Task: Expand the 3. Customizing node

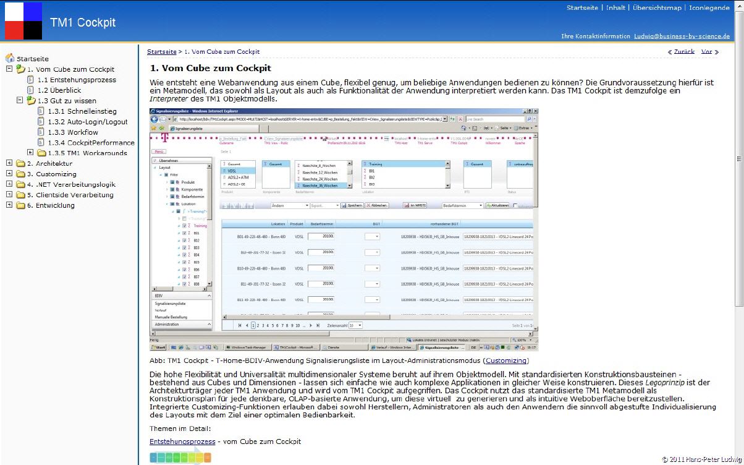Action: (9, 174)
